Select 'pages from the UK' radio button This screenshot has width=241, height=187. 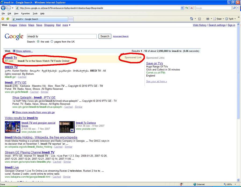[x=52, y=41]
